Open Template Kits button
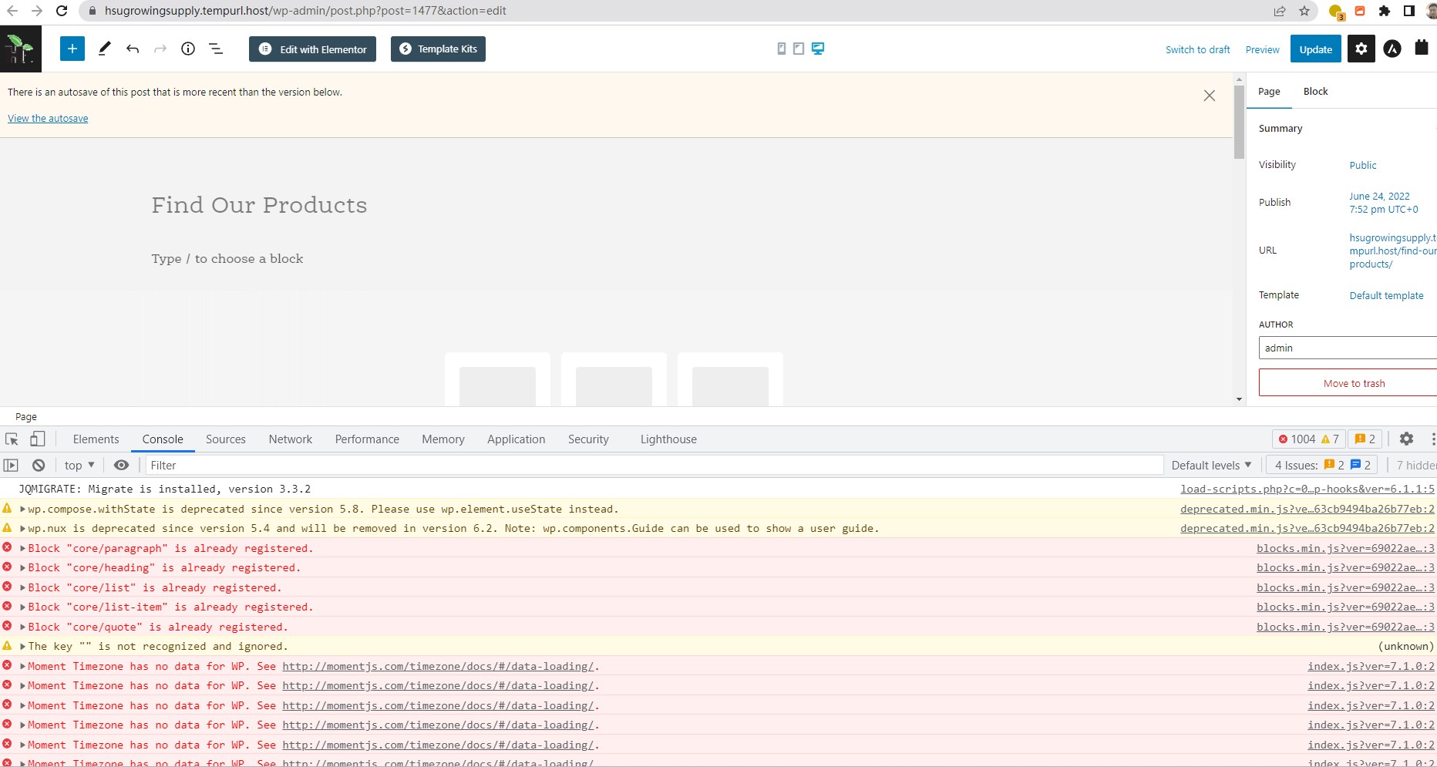This screenshot has width=1437, height=767. pyautogui.click(x=438, y=49)
